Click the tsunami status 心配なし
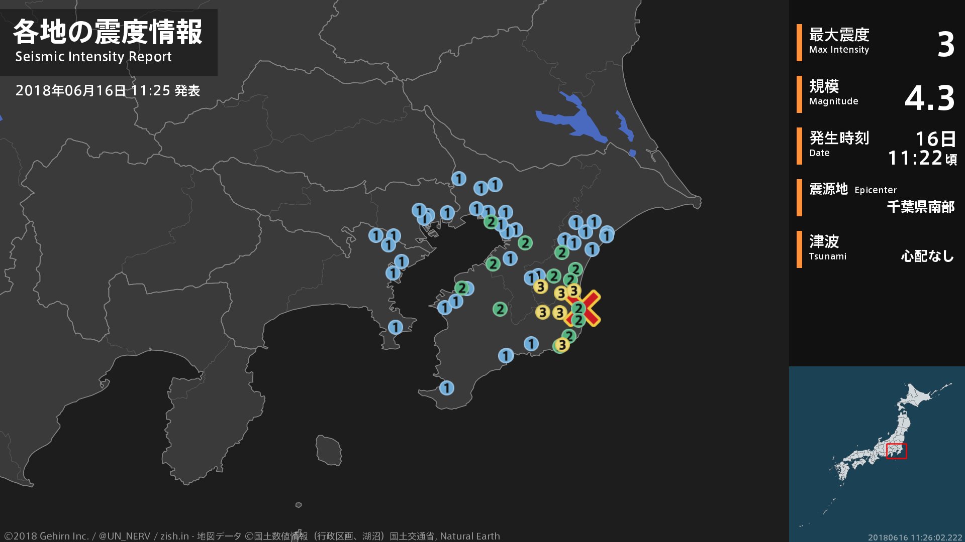Viewport: 965px width, 542px height. [927, 256]
